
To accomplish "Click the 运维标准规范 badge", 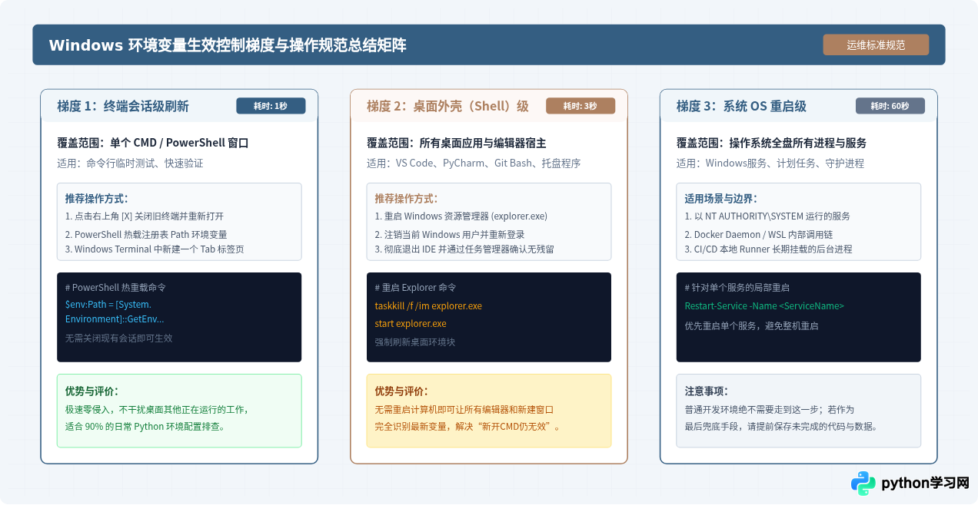I will (876, 45).
